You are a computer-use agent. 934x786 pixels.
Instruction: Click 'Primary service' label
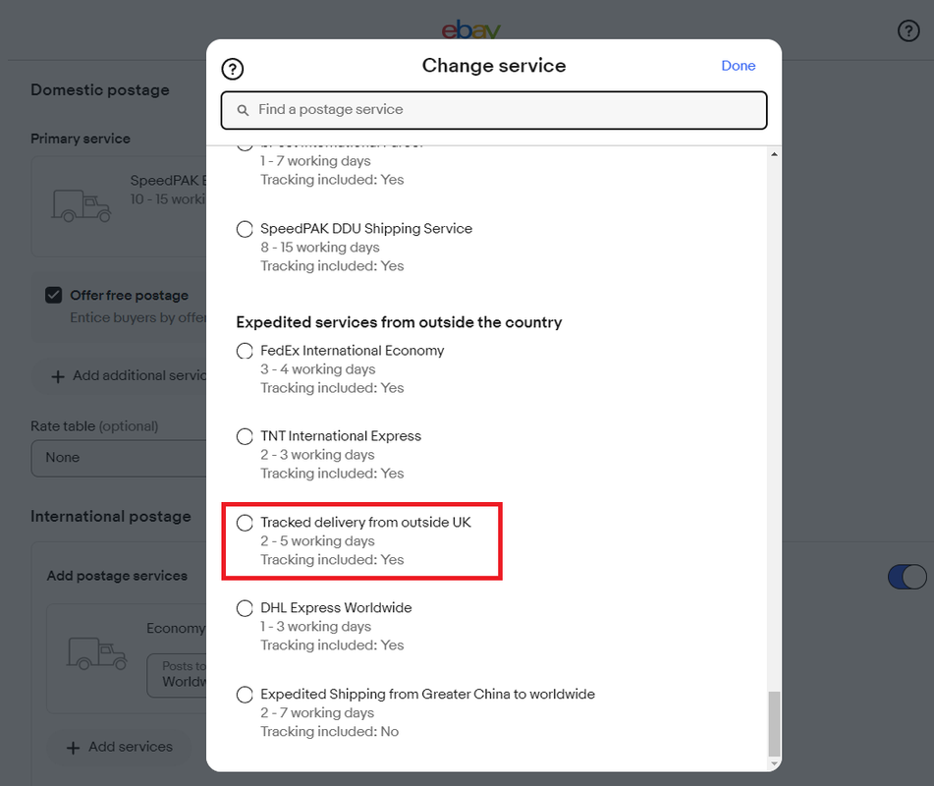click(81, 139)
